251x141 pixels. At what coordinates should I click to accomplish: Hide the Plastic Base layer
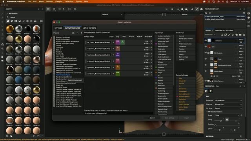point(206,71)
